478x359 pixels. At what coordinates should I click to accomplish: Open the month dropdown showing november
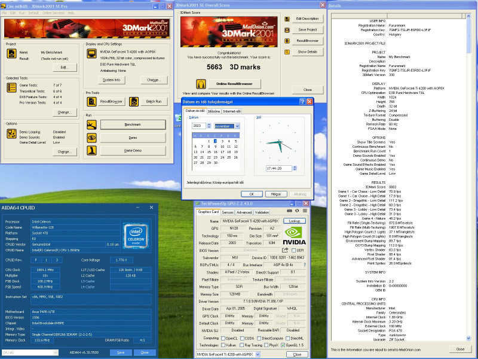pyautogui.click(x=237, y=126)
